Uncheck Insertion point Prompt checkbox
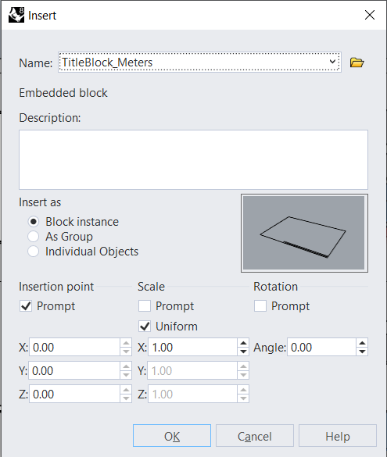The height and width of the screenshot is (457, 387). (26, 306)
